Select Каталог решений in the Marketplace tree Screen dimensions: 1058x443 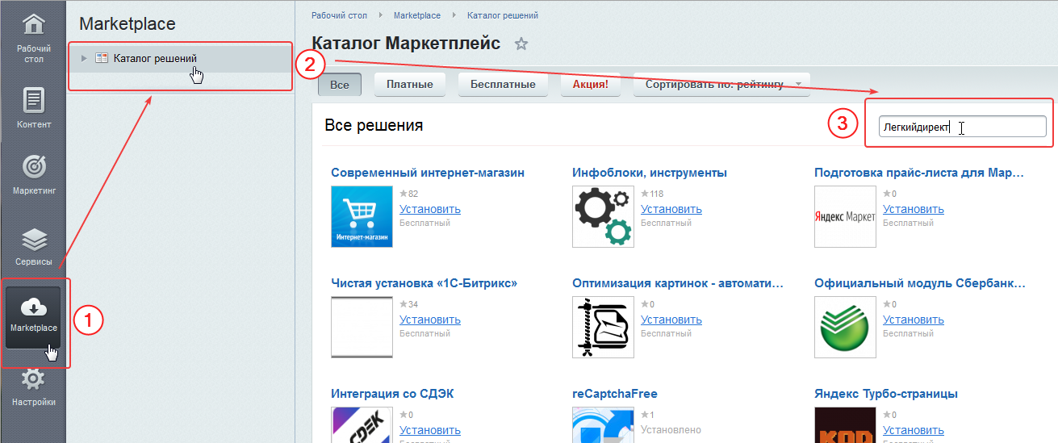(155, 58)
